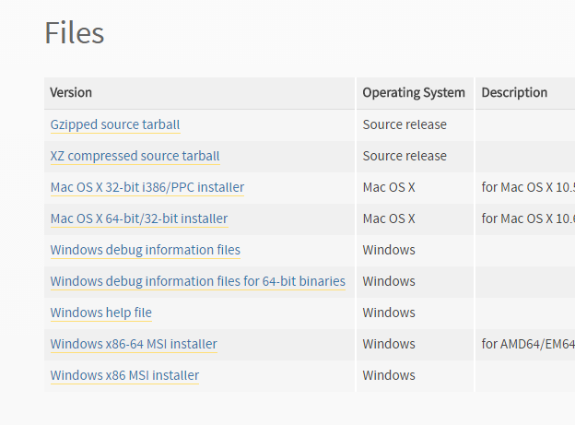Screen dimensions: 575x425
Task: Download the Windows x86-64 MSI installer
Action: tap(134, 344)
